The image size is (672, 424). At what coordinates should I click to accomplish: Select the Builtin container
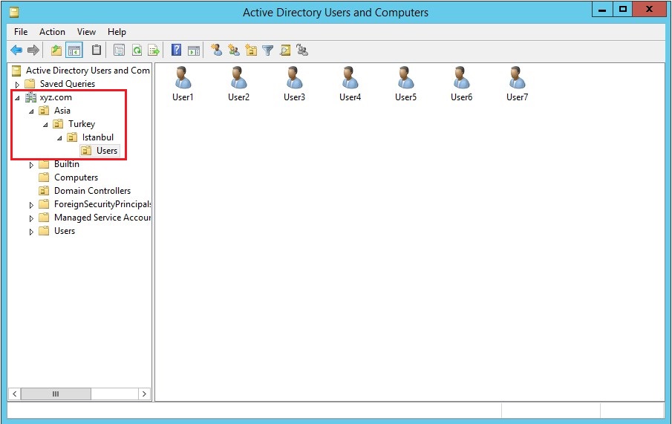66,164
